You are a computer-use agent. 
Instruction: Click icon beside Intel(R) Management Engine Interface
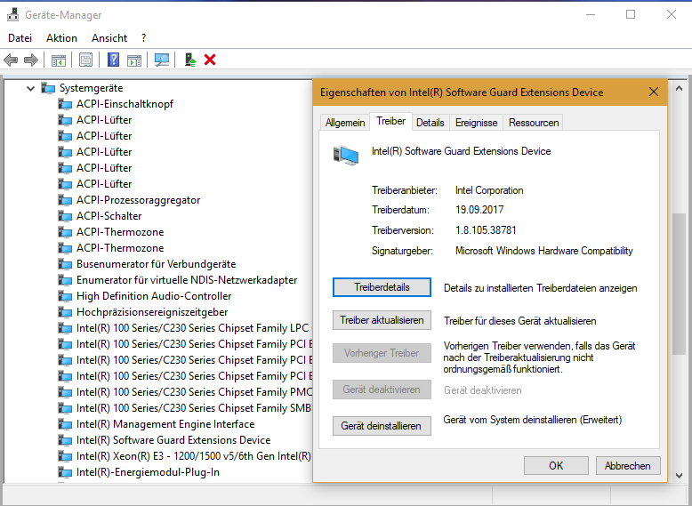65,424
